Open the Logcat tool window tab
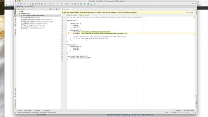Image resolution: width=208 pixels, height=117 pixels. tap(28, 110)
